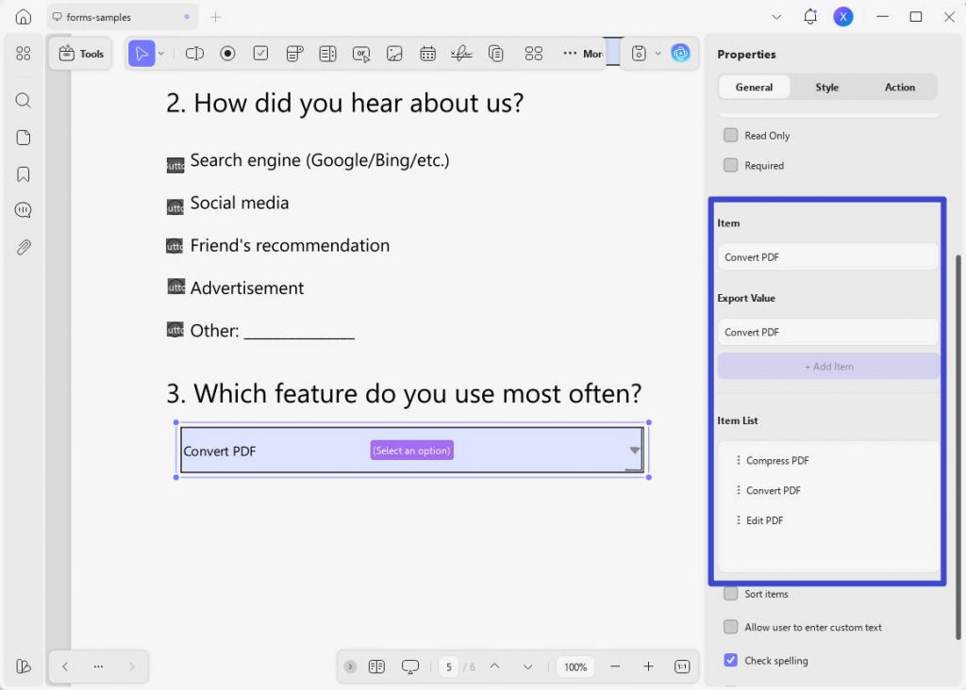Click the + Add Item button
This screenshot has width=966, height=690.
(x=828, y=367)
